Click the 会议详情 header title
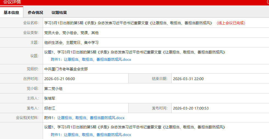The image size is (269, 139). click(12, 2)
